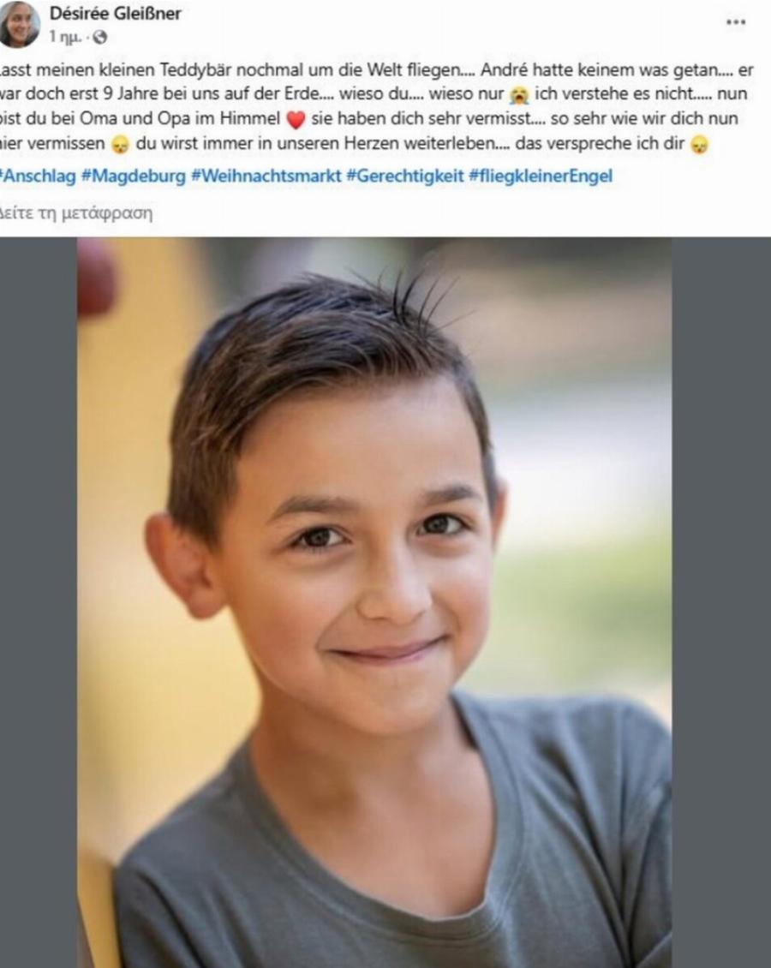This screenshot has width=771, height=968.
Task: Click the gray margin left of the photo
Action: (39, 602)
